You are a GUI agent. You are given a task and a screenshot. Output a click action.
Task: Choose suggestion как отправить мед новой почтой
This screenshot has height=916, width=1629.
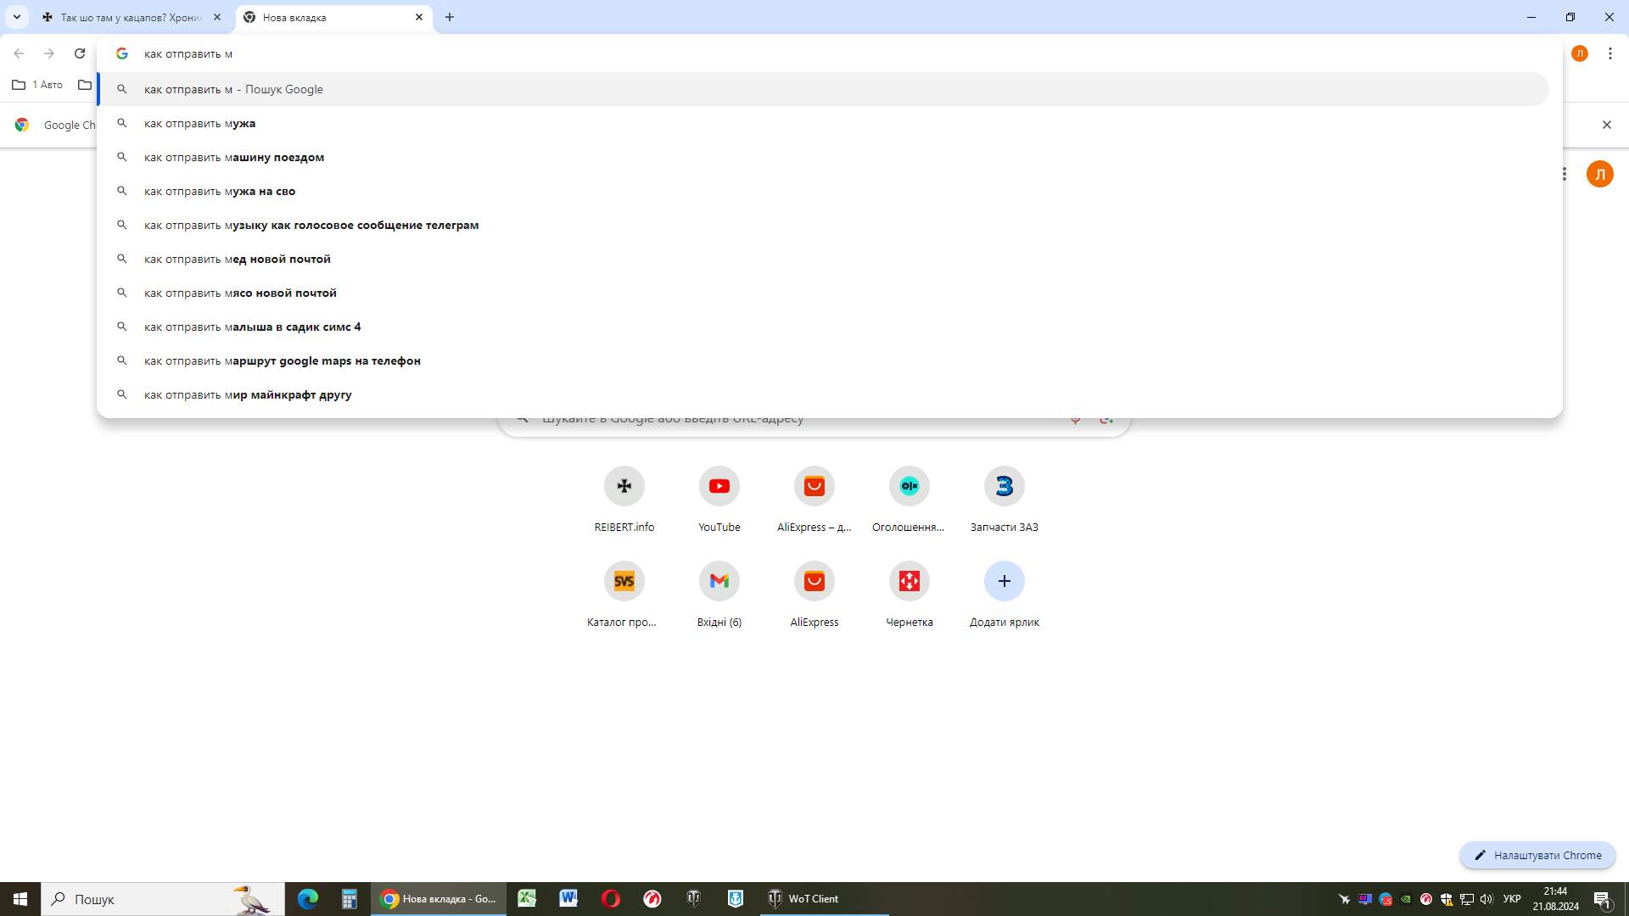pos(238,259)
